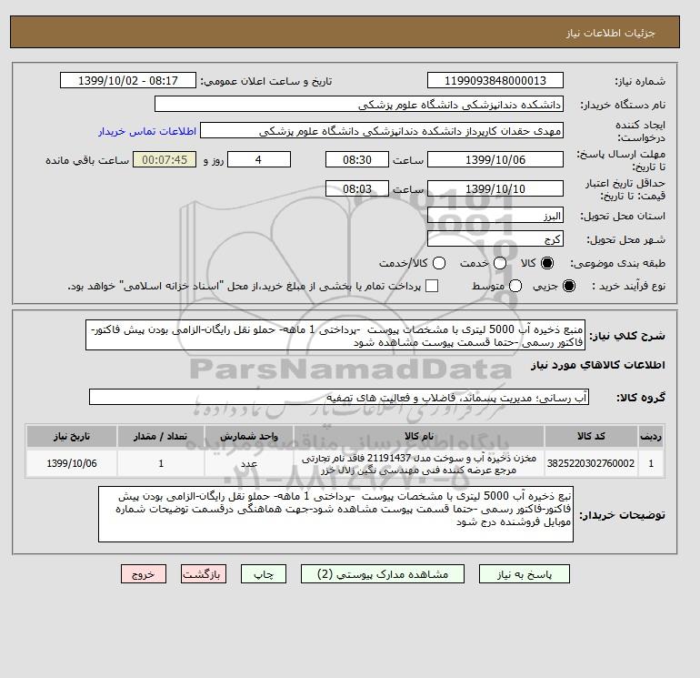Click the توضیحات خریدار text area

335,514
